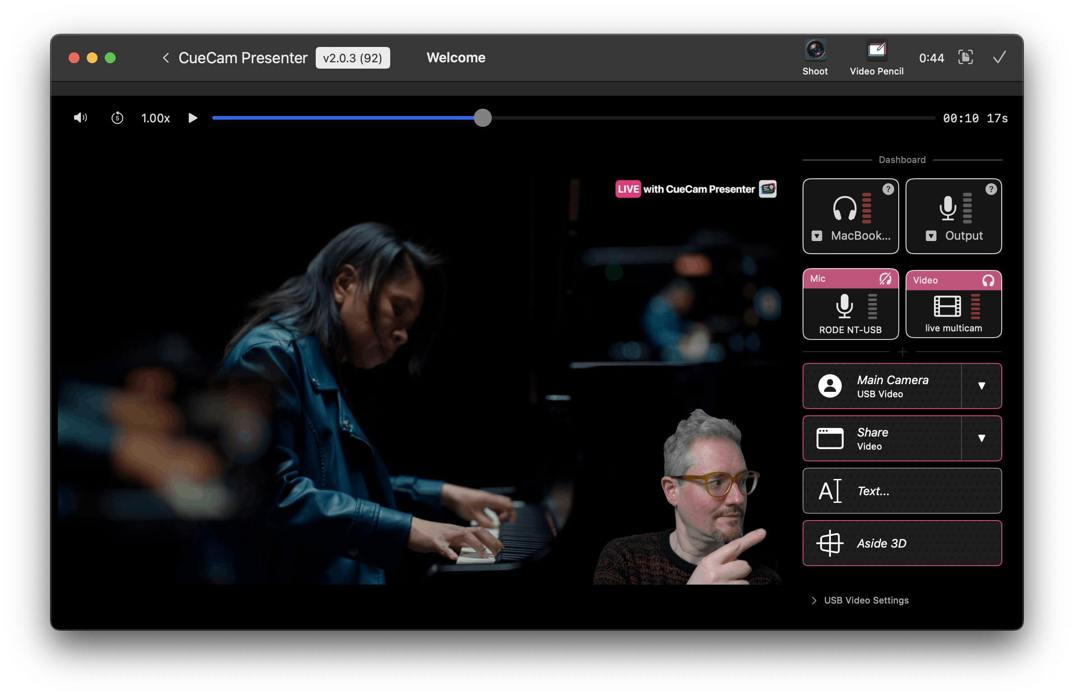Viewport: 1074px width, 697px height.
Task: Click the help icon on MacBook monitor tile
Action: coord(888,189)
